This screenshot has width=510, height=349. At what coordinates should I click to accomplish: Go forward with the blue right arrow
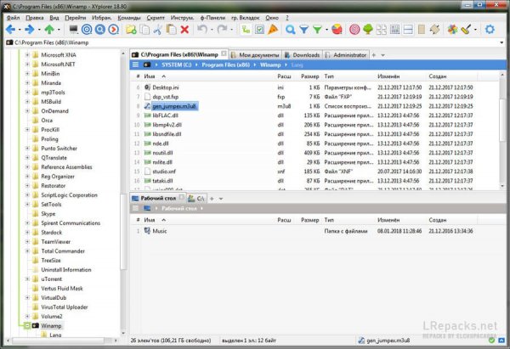tap(30, 30)
